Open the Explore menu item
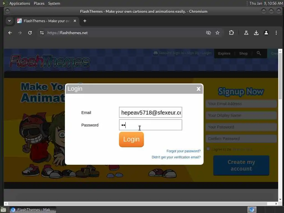The width and height of the screenshot is (284, 213). click(x=224, y=54)
